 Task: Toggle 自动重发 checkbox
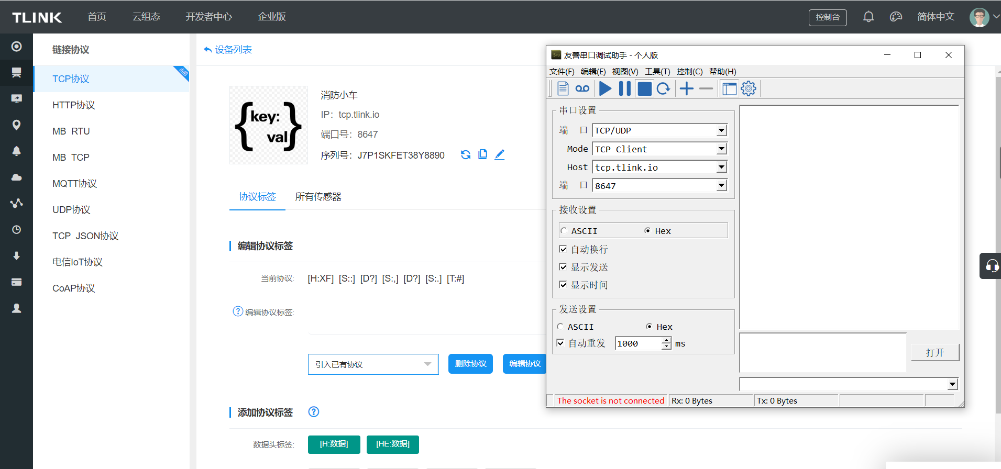[560, 343]
